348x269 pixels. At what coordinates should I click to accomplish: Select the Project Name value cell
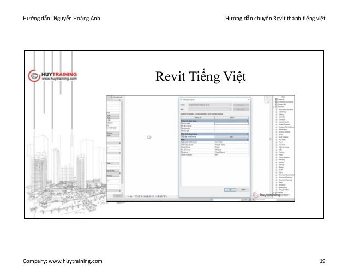(231, 152)
